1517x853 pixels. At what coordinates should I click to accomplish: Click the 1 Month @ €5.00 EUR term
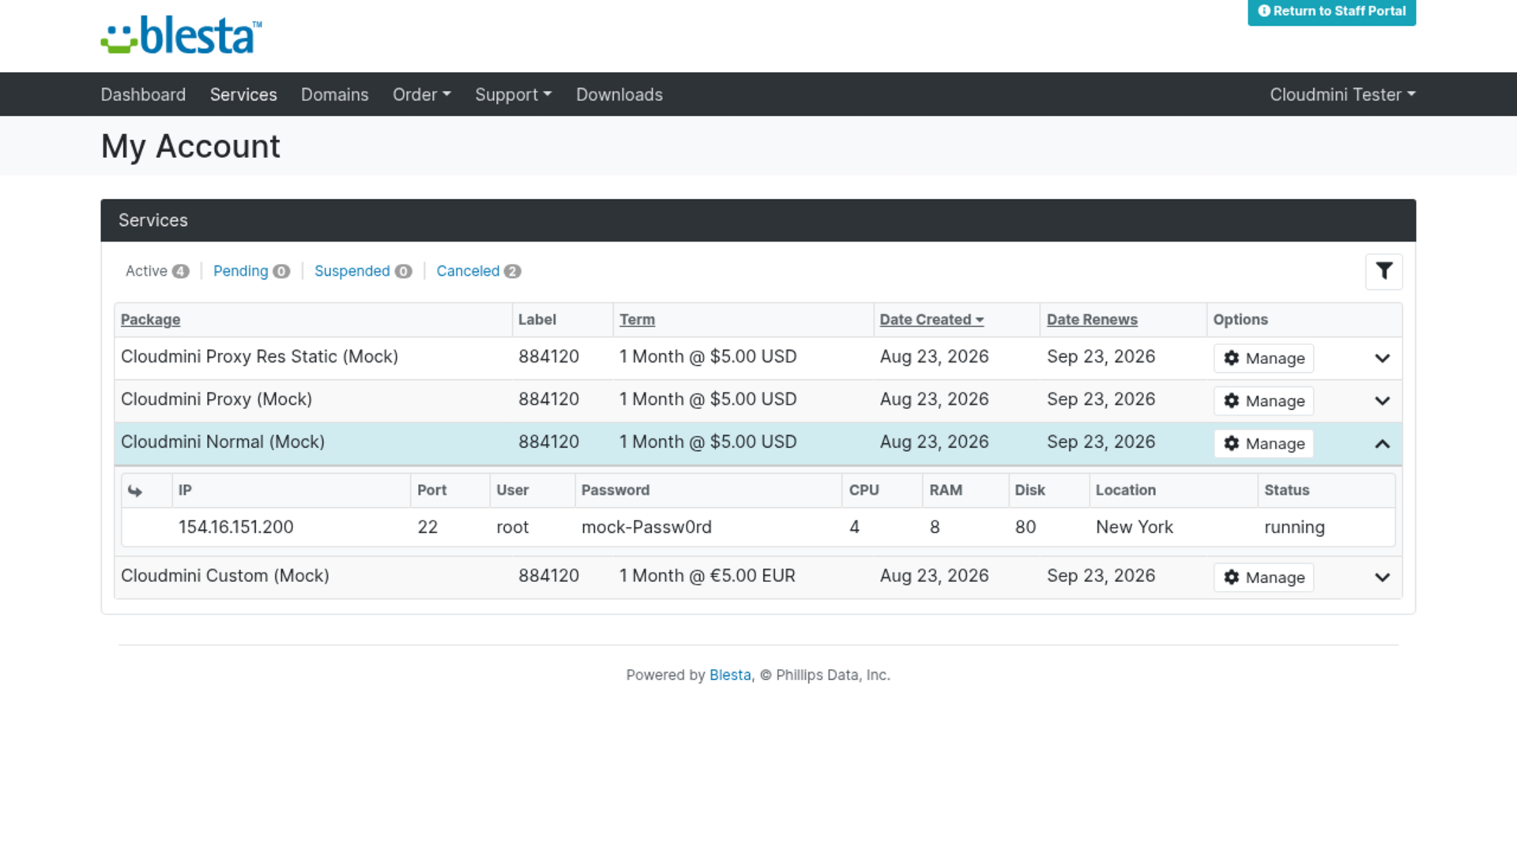coord(707,576)
